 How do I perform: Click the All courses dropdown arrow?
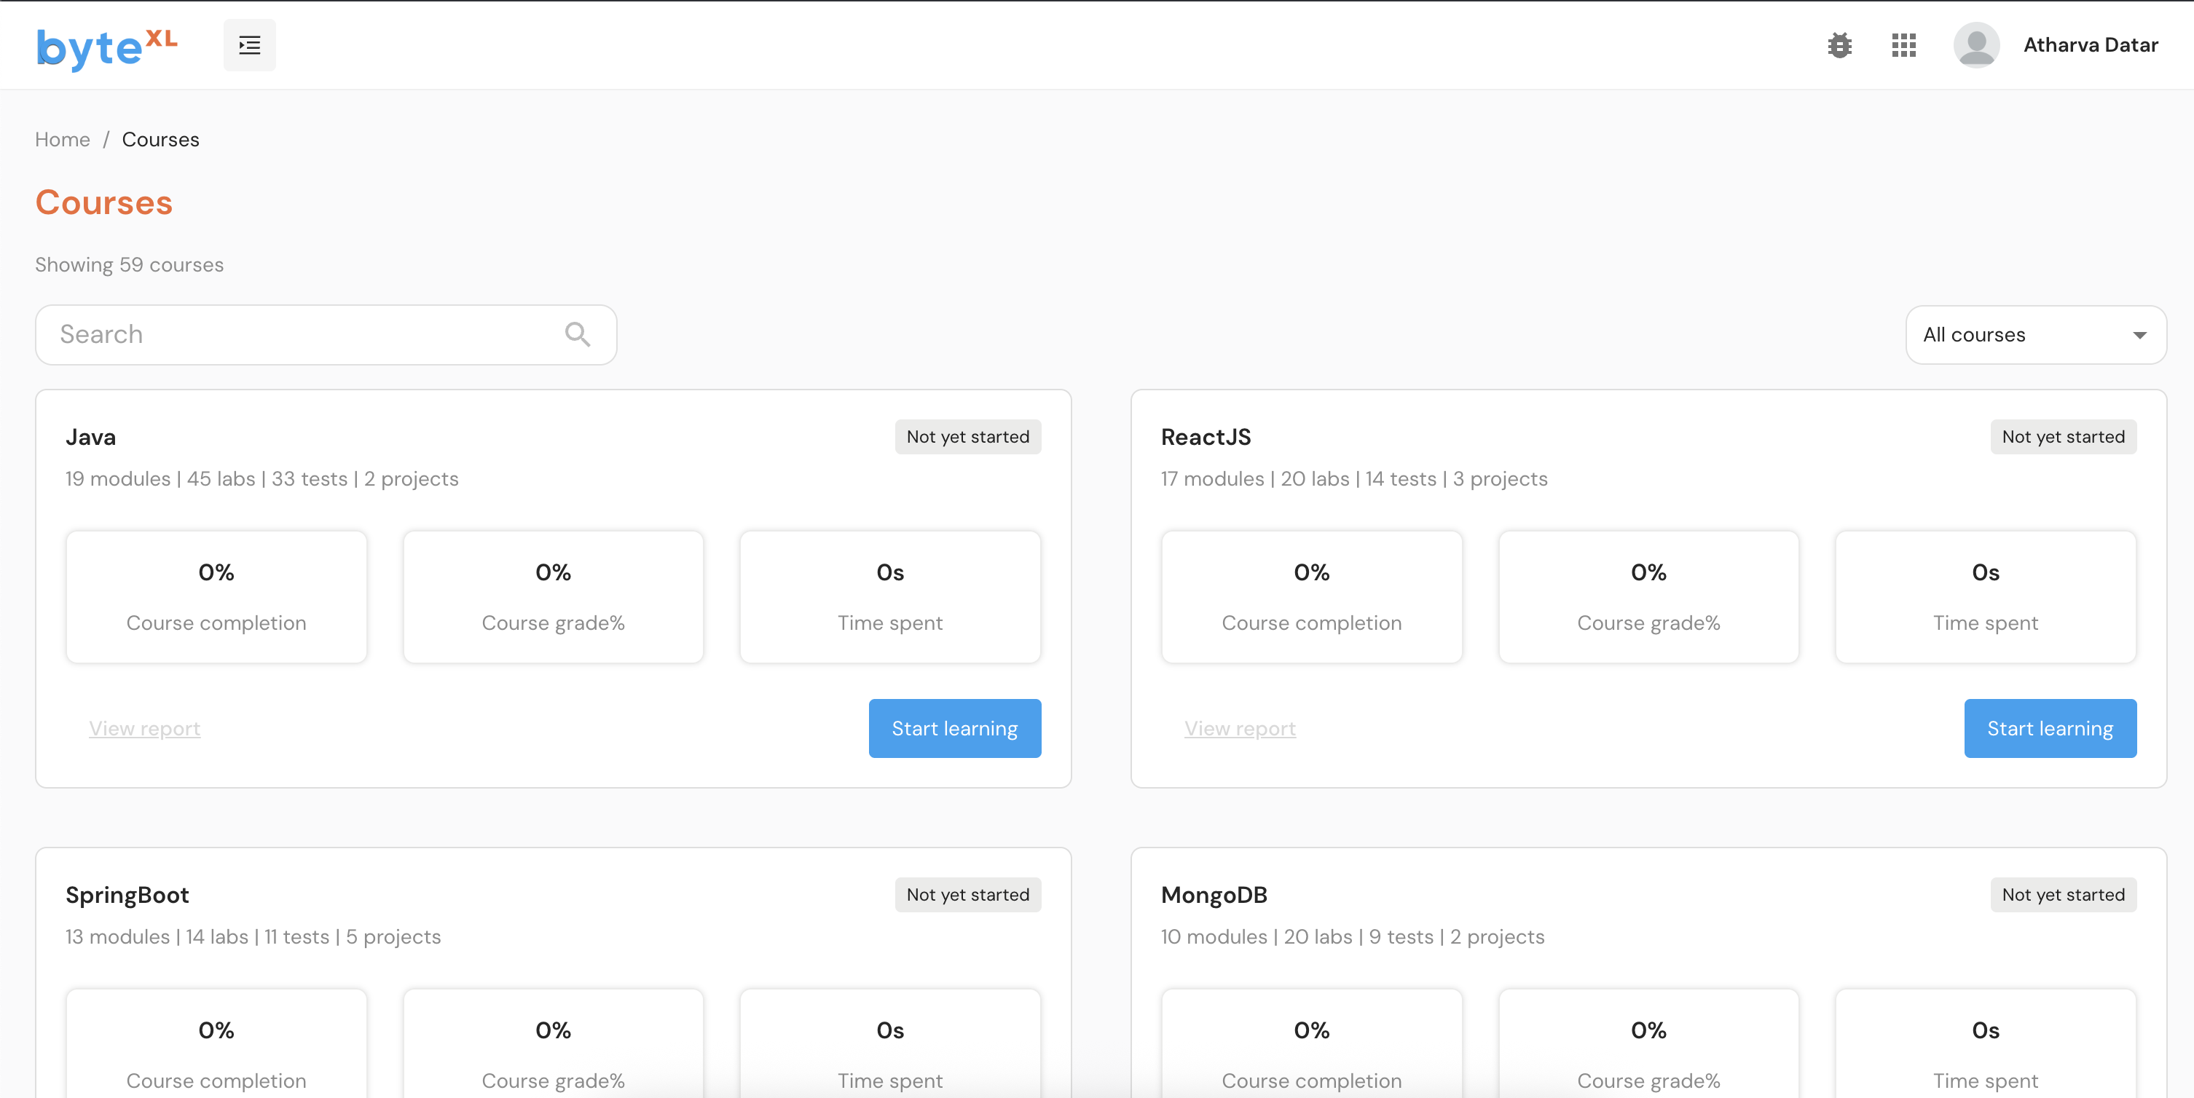pos(2139,336)
